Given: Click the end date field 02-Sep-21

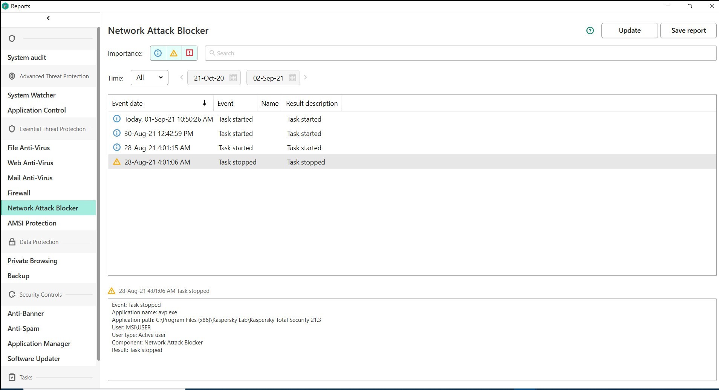Looking at the screenshot, I should [x=273, y=78].
